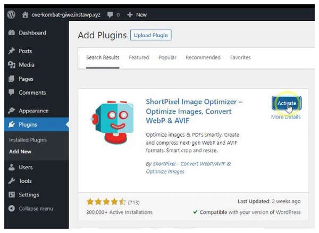Open the Settings menu
319x233 pixels.
(29, 195)
